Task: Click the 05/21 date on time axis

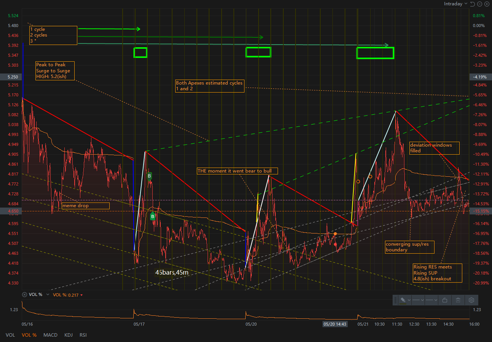Action: point(363,324)
